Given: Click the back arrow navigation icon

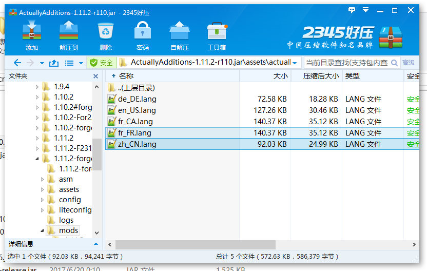Looking at the screenshot, I should point(17,63).
